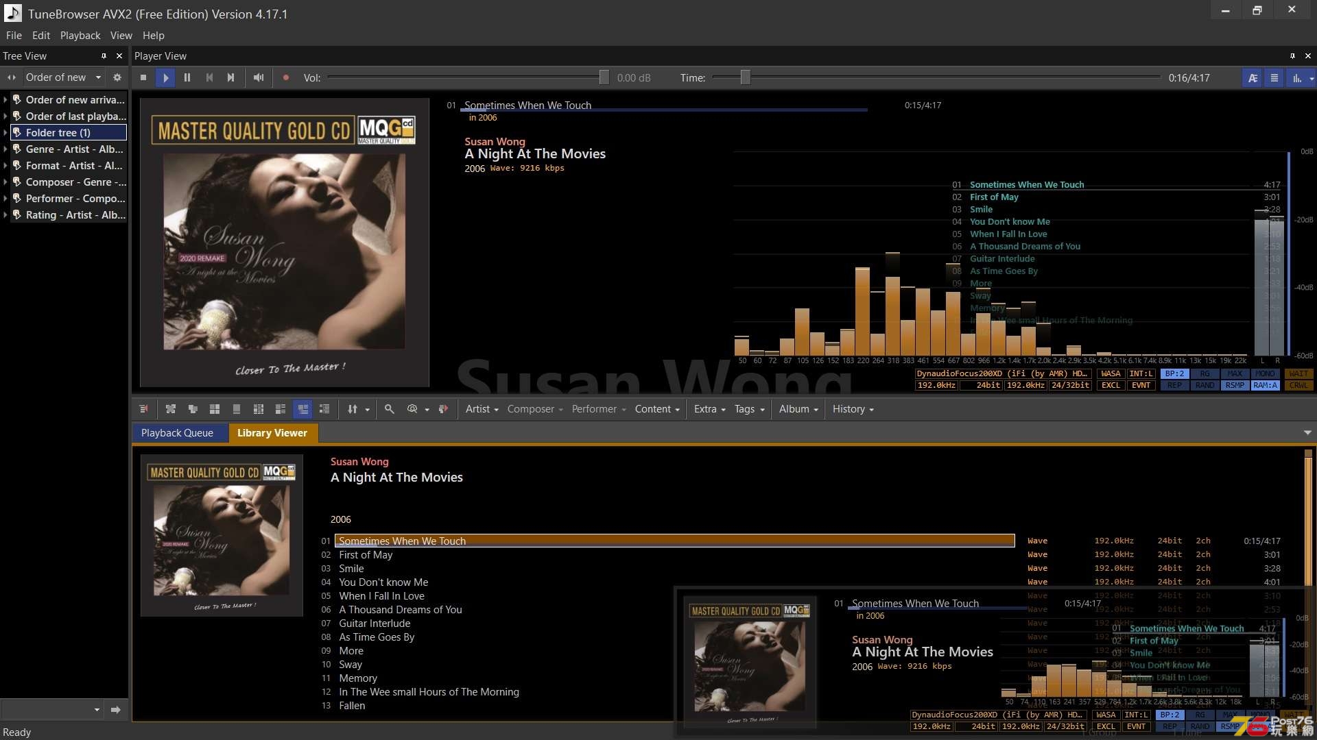Toggle the BP:2 indicator
The height and width of the screenshot is (740, 1317).
[1174, 374]
